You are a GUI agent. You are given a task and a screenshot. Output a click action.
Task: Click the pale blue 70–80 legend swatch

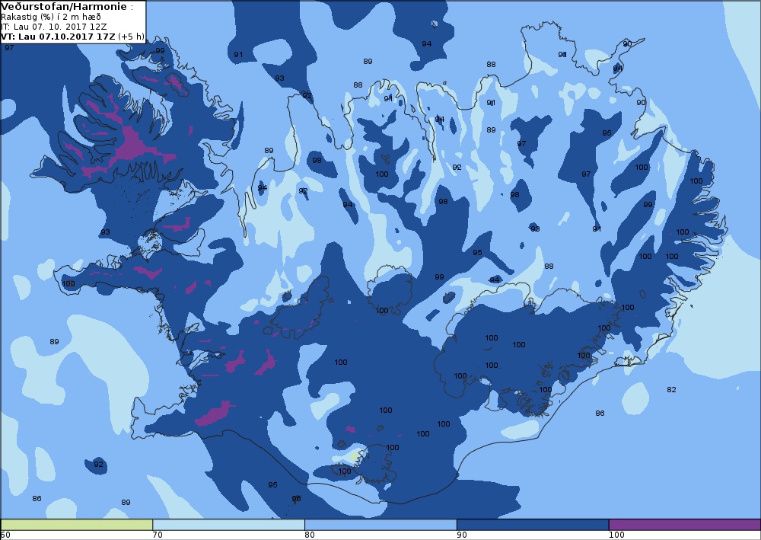click(228, 525)
